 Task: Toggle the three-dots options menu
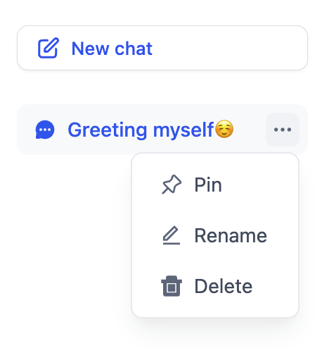click(x=283, y=130)
